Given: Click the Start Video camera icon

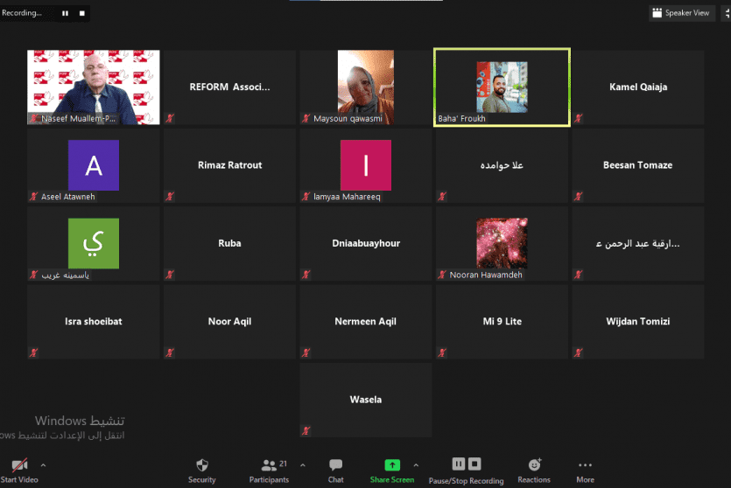Looking at the screenshot, I should click(x=18, y=465).
